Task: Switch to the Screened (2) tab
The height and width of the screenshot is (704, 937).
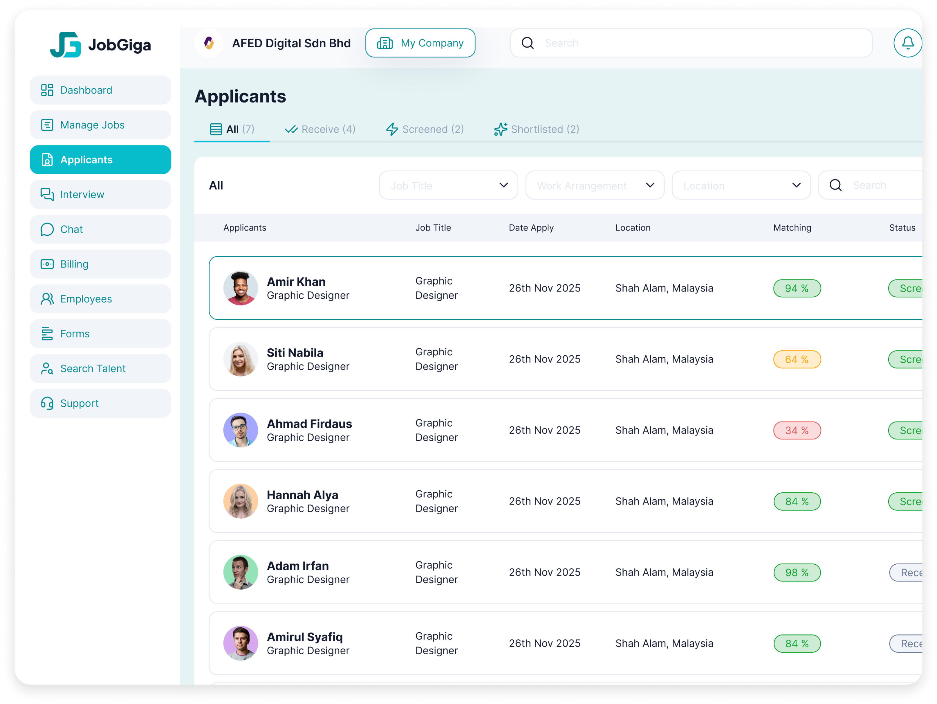Action: point(425,129)
